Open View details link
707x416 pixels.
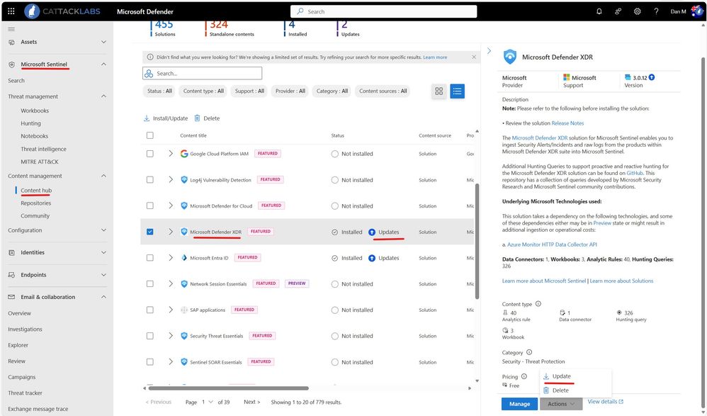pos(605,402)
